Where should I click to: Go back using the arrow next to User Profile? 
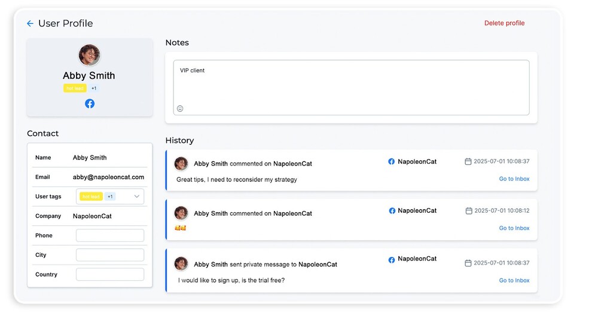coord(30,24)
